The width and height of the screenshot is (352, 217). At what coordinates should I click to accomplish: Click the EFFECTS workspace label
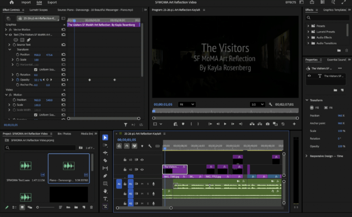tap(291, 2)
